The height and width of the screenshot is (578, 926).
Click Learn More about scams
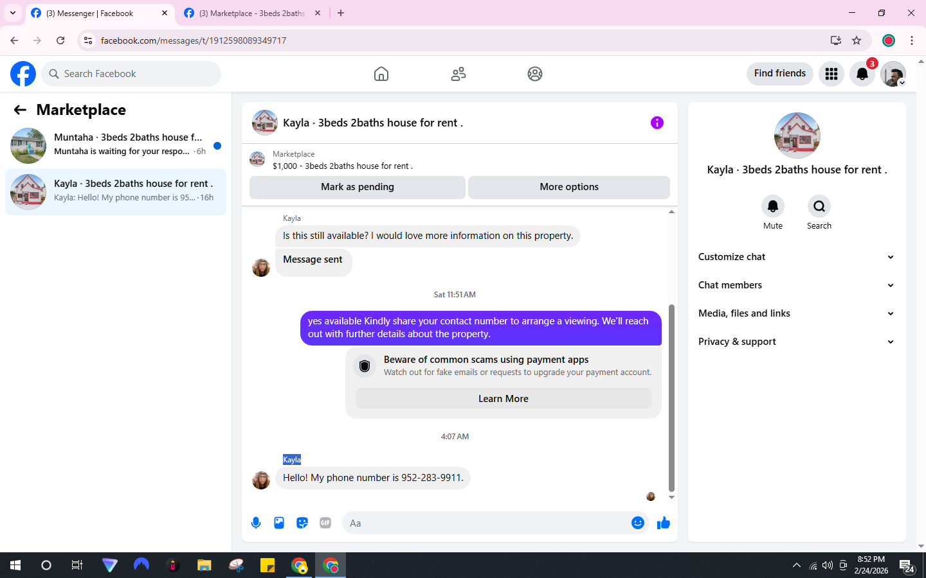point(503,399)
